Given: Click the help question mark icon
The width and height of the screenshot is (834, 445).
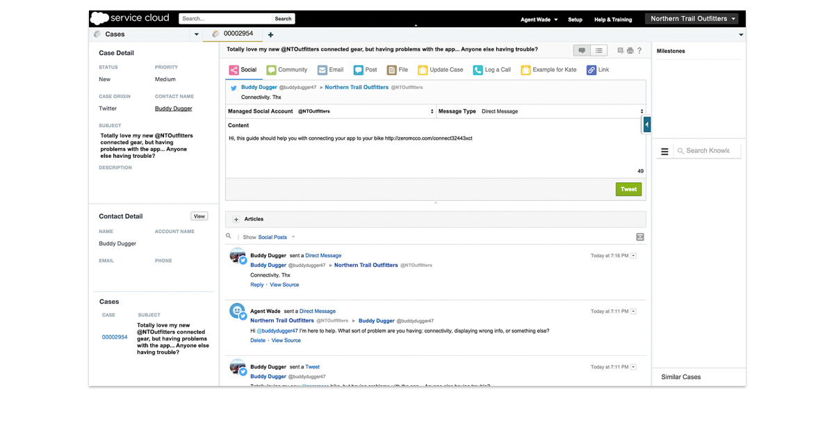Looking at the screenshot, I should pyautogui.click(x=639, y=51).
